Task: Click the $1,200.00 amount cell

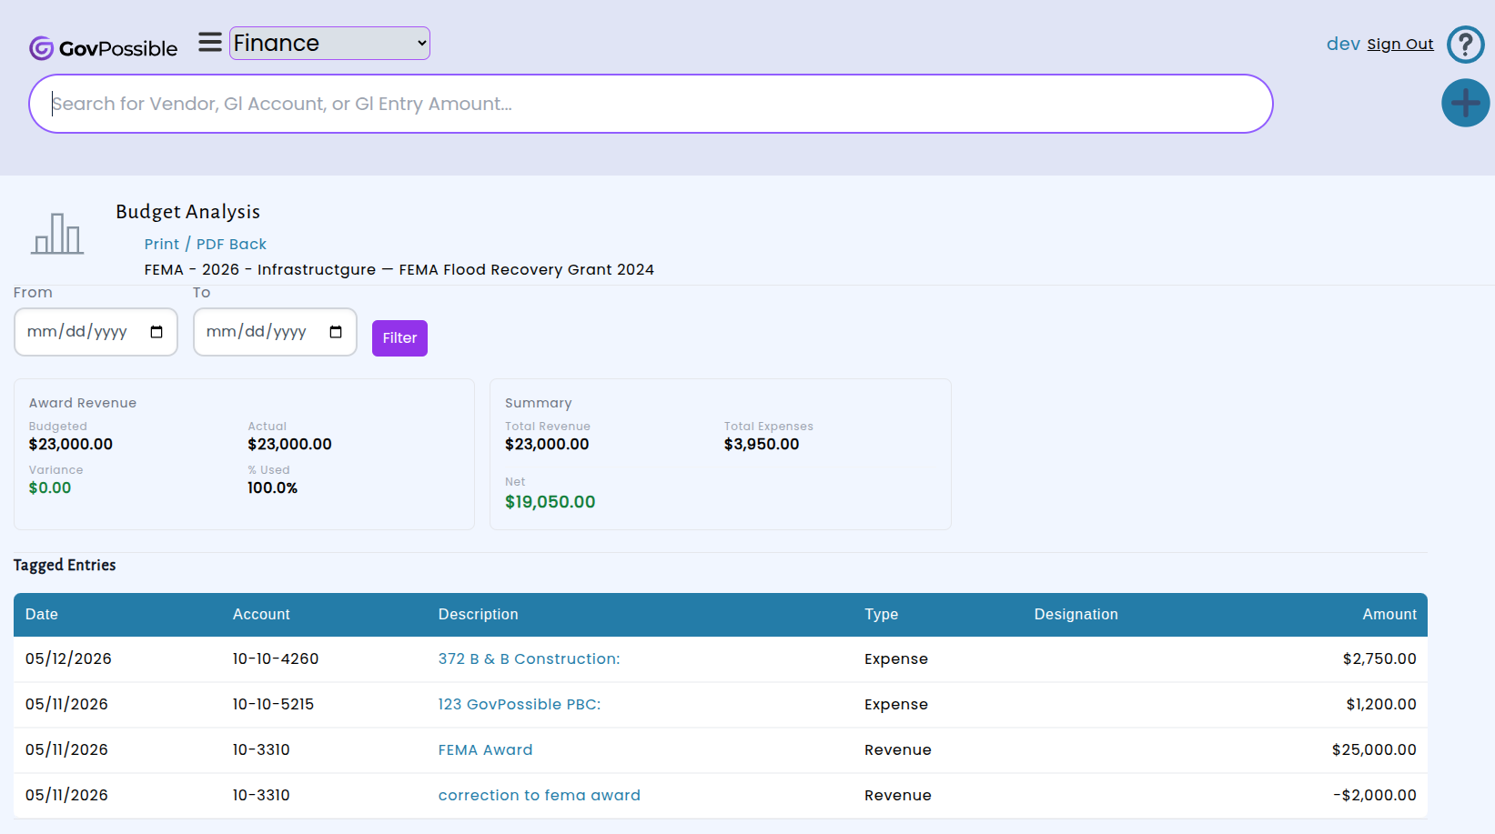Action: point(1381,704)
